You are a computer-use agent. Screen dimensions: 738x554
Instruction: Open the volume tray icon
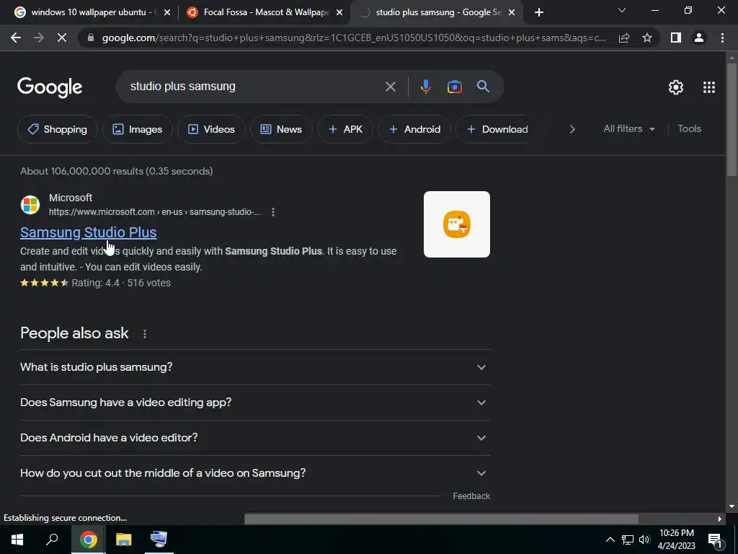[644, 540]
